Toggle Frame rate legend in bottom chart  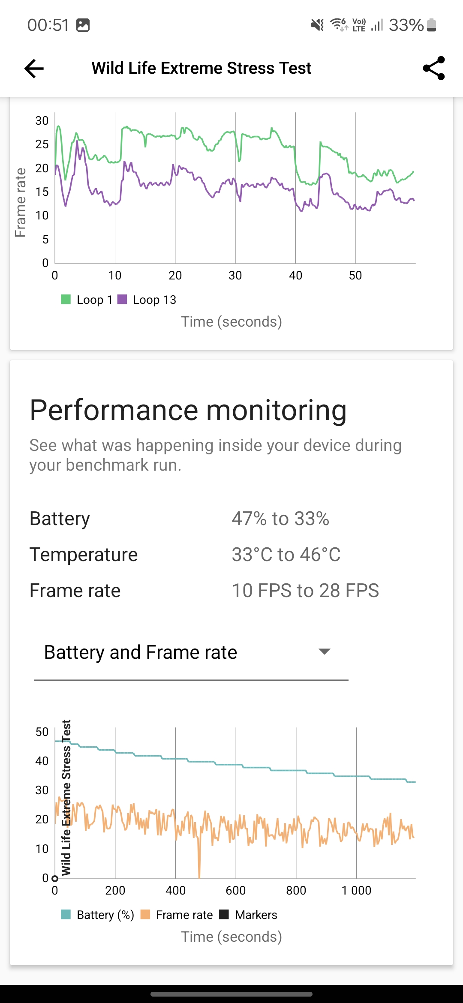tap(177, 915)
